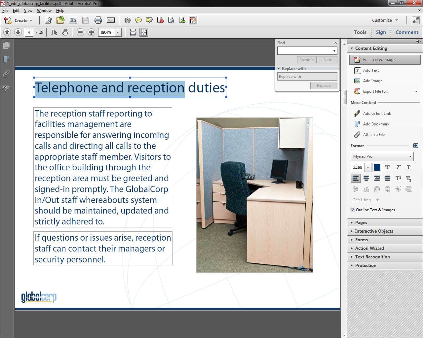Select the Hand tool
This screenshot has width=423, height=338.
65,32
